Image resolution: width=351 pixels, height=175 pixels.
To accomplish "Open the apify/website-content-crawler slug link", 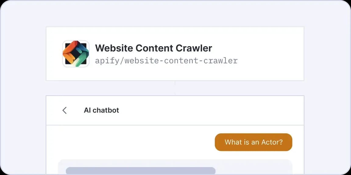I will pyautogui.click(x=166, y=61).
